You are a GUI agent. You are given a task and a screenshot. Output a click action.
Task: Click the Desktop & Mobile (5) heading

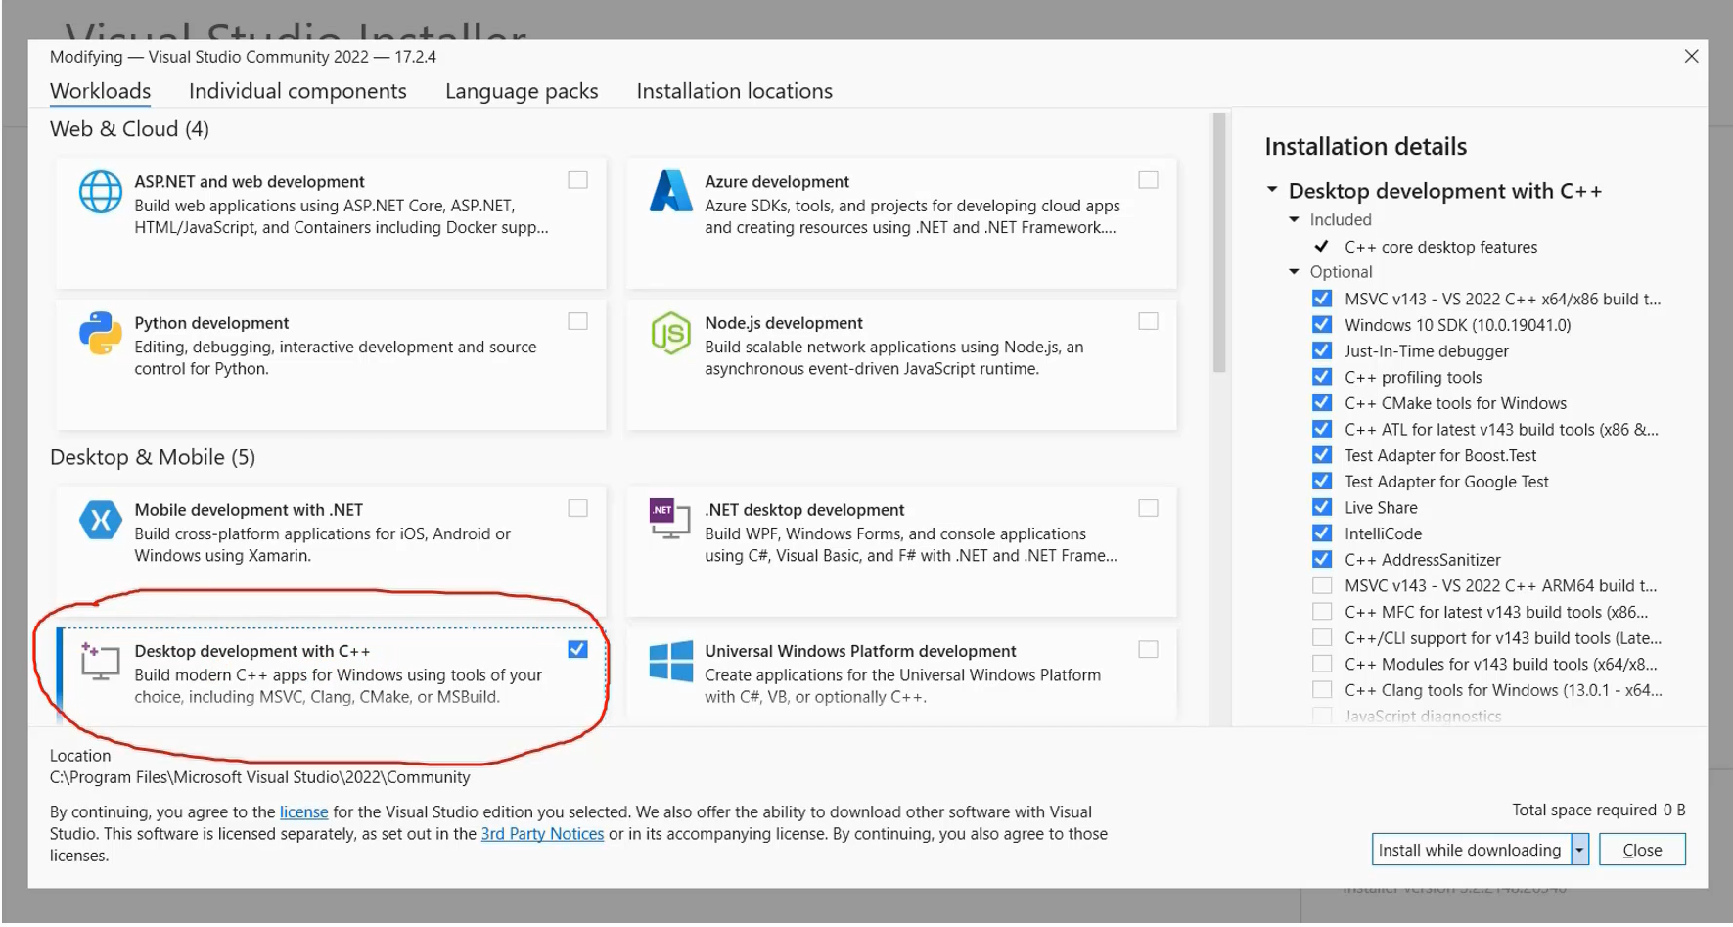[x=153, y=457]
